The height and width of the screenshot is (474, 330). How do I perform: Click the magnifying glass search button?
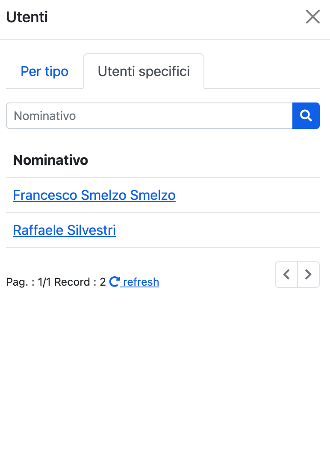(x=306, y=116)
